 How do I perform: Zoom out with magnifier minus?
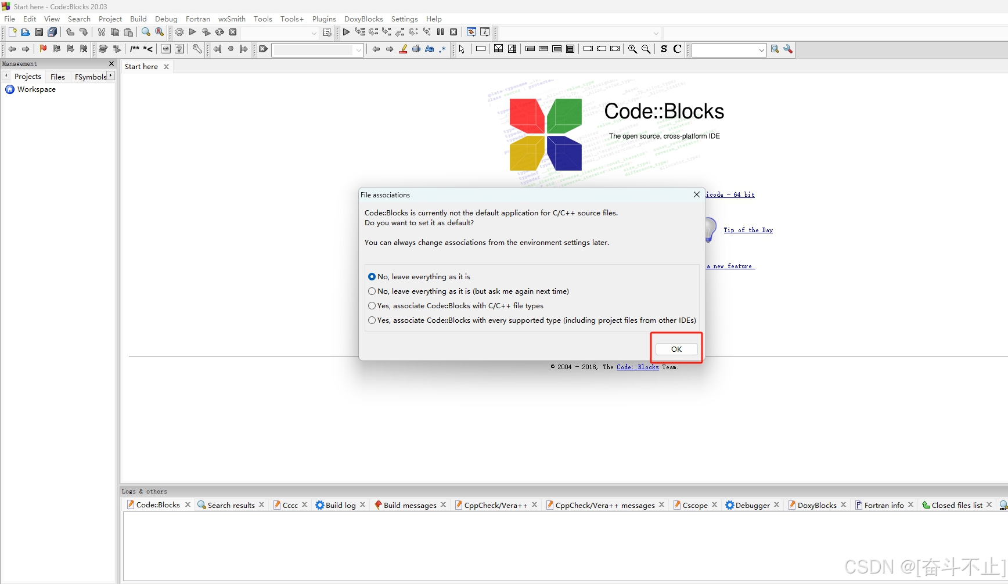pos(646,49)
